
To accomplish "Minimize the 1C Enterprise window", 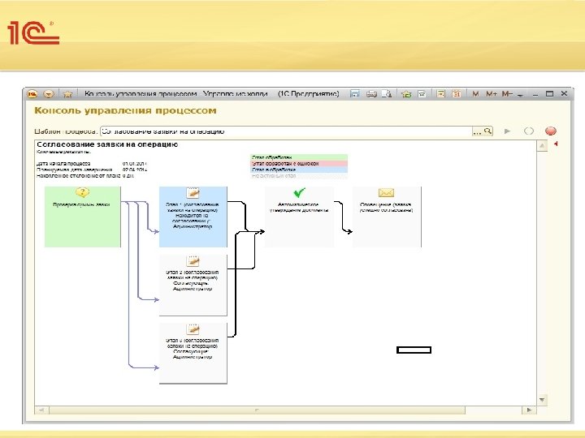I will [535, 95].
